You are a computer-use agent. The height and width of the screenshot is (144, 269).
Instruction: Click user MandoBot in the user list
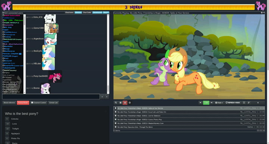8,46
